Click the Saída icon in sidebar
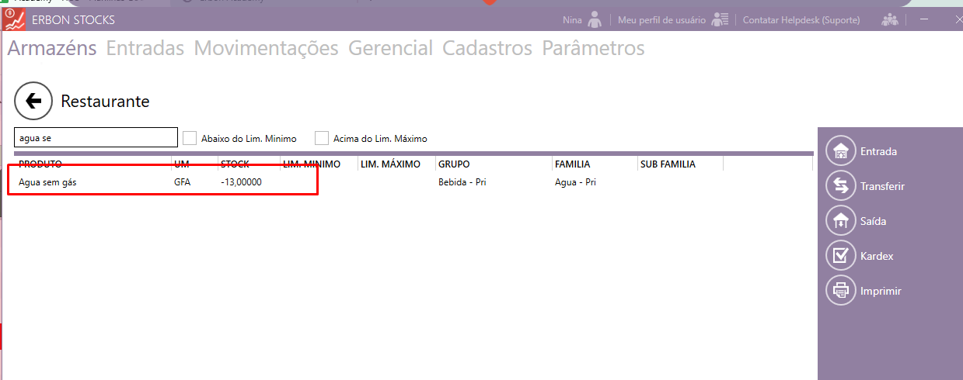The image size is (963, 380). (840, 221)
